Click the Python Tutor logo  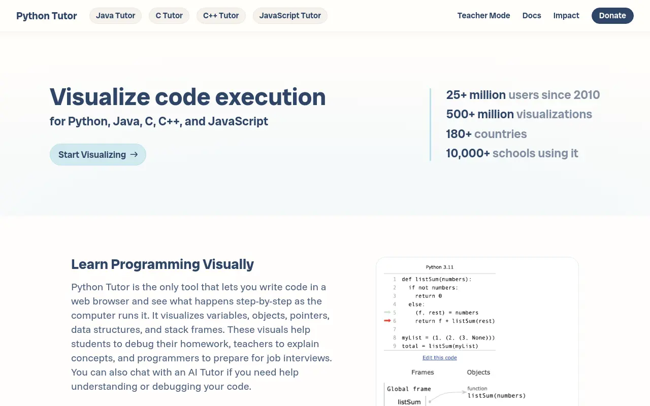(47, 16)
